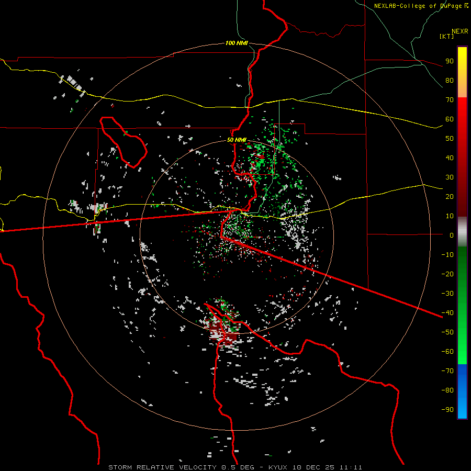
Task: Click the STORM RELATIVE VELOCITY caption text
Action: pos(162,467)
